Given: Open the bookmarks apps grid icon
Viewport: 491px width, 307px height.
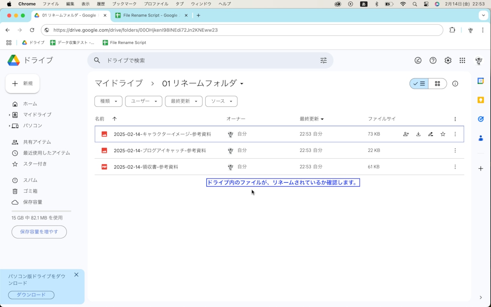Looking at the screenshot, I should [9, 43].
